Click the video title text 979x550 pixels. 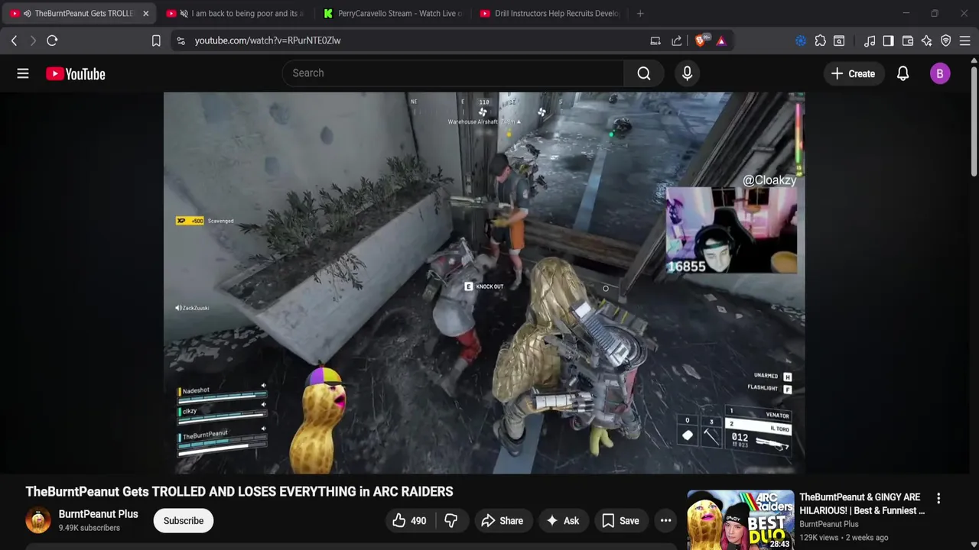(x=239, y=492)
